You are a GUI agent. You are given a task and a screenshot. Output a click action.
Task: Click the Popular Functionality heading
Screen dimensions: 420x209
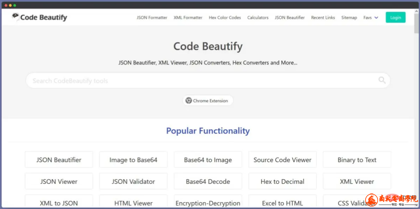click(208, 131)
